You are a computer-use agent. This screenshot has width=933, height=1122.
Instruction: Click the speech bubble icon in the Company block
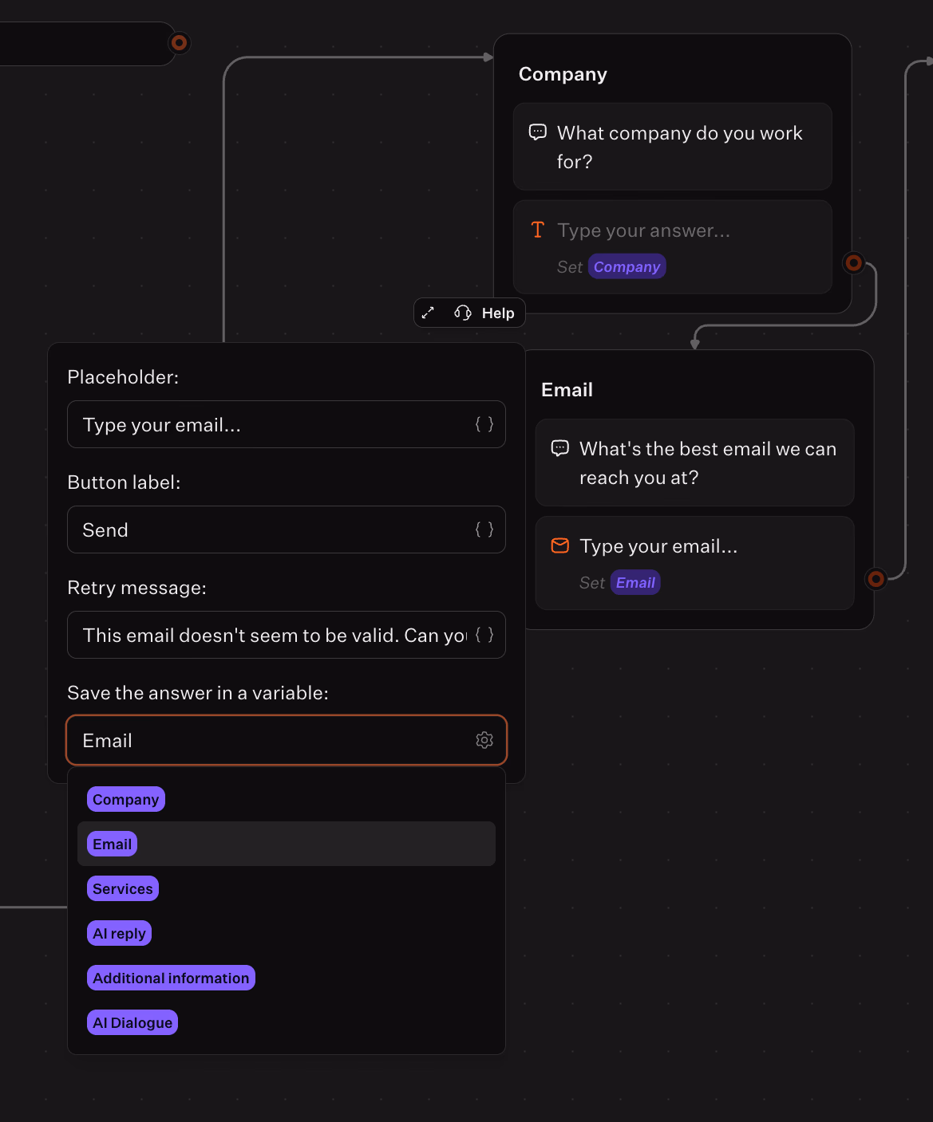point(538,132)
